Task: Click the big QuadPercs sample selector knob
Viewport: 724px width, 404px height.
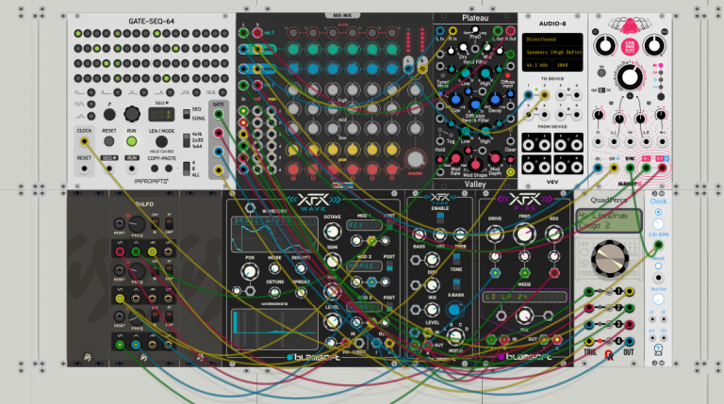Action: coord(610,258)
